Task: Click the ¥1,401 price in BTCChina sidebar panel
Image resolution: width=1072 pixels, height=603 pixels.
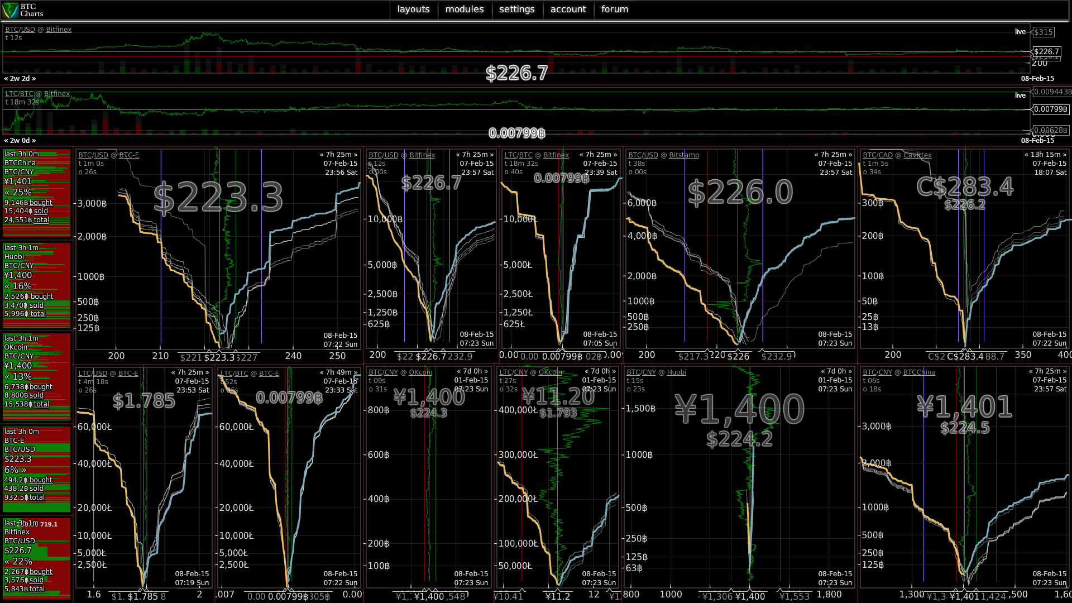Action: (x=18, y=181)
